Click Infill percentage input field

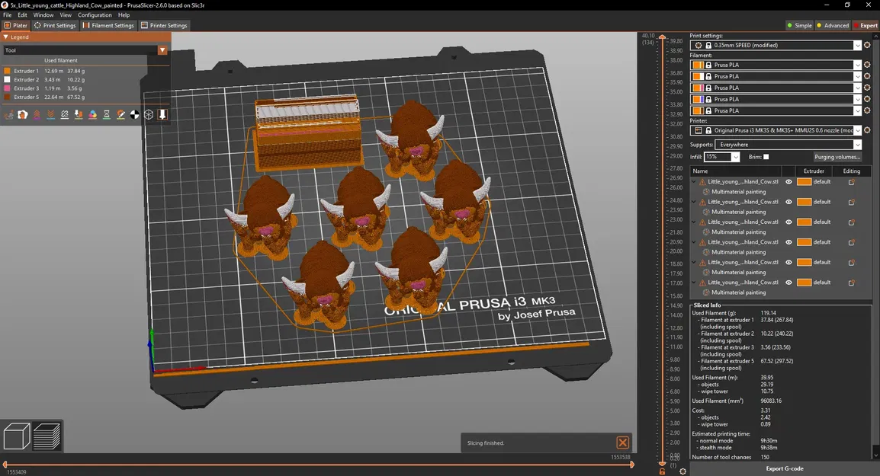click(x=718, y=157)
